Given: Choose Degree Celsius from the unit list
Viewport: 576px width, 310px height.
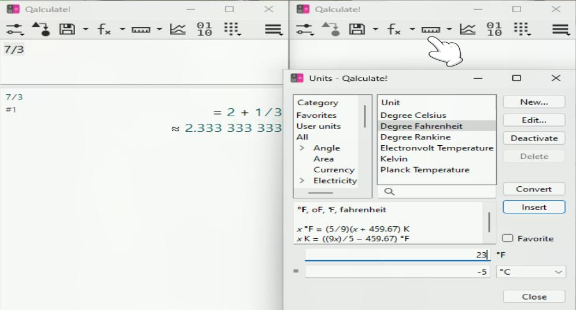Looking at the screenshot, I should click(x=413, y=115).
